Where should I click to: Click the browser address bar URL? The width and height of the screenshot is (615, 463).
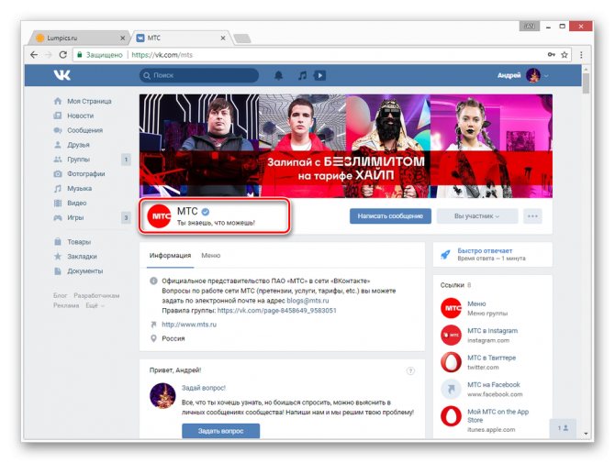pos(162,55)
